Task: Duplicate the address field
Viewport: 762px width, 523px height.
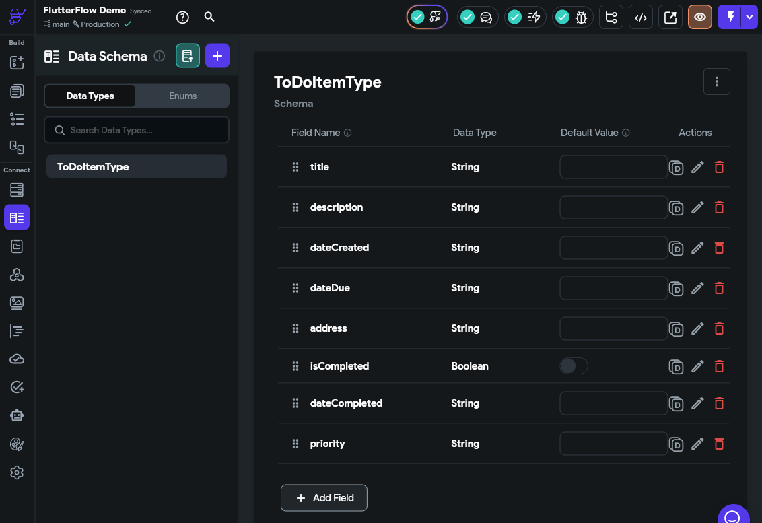Action: click(x=676, y=329)
